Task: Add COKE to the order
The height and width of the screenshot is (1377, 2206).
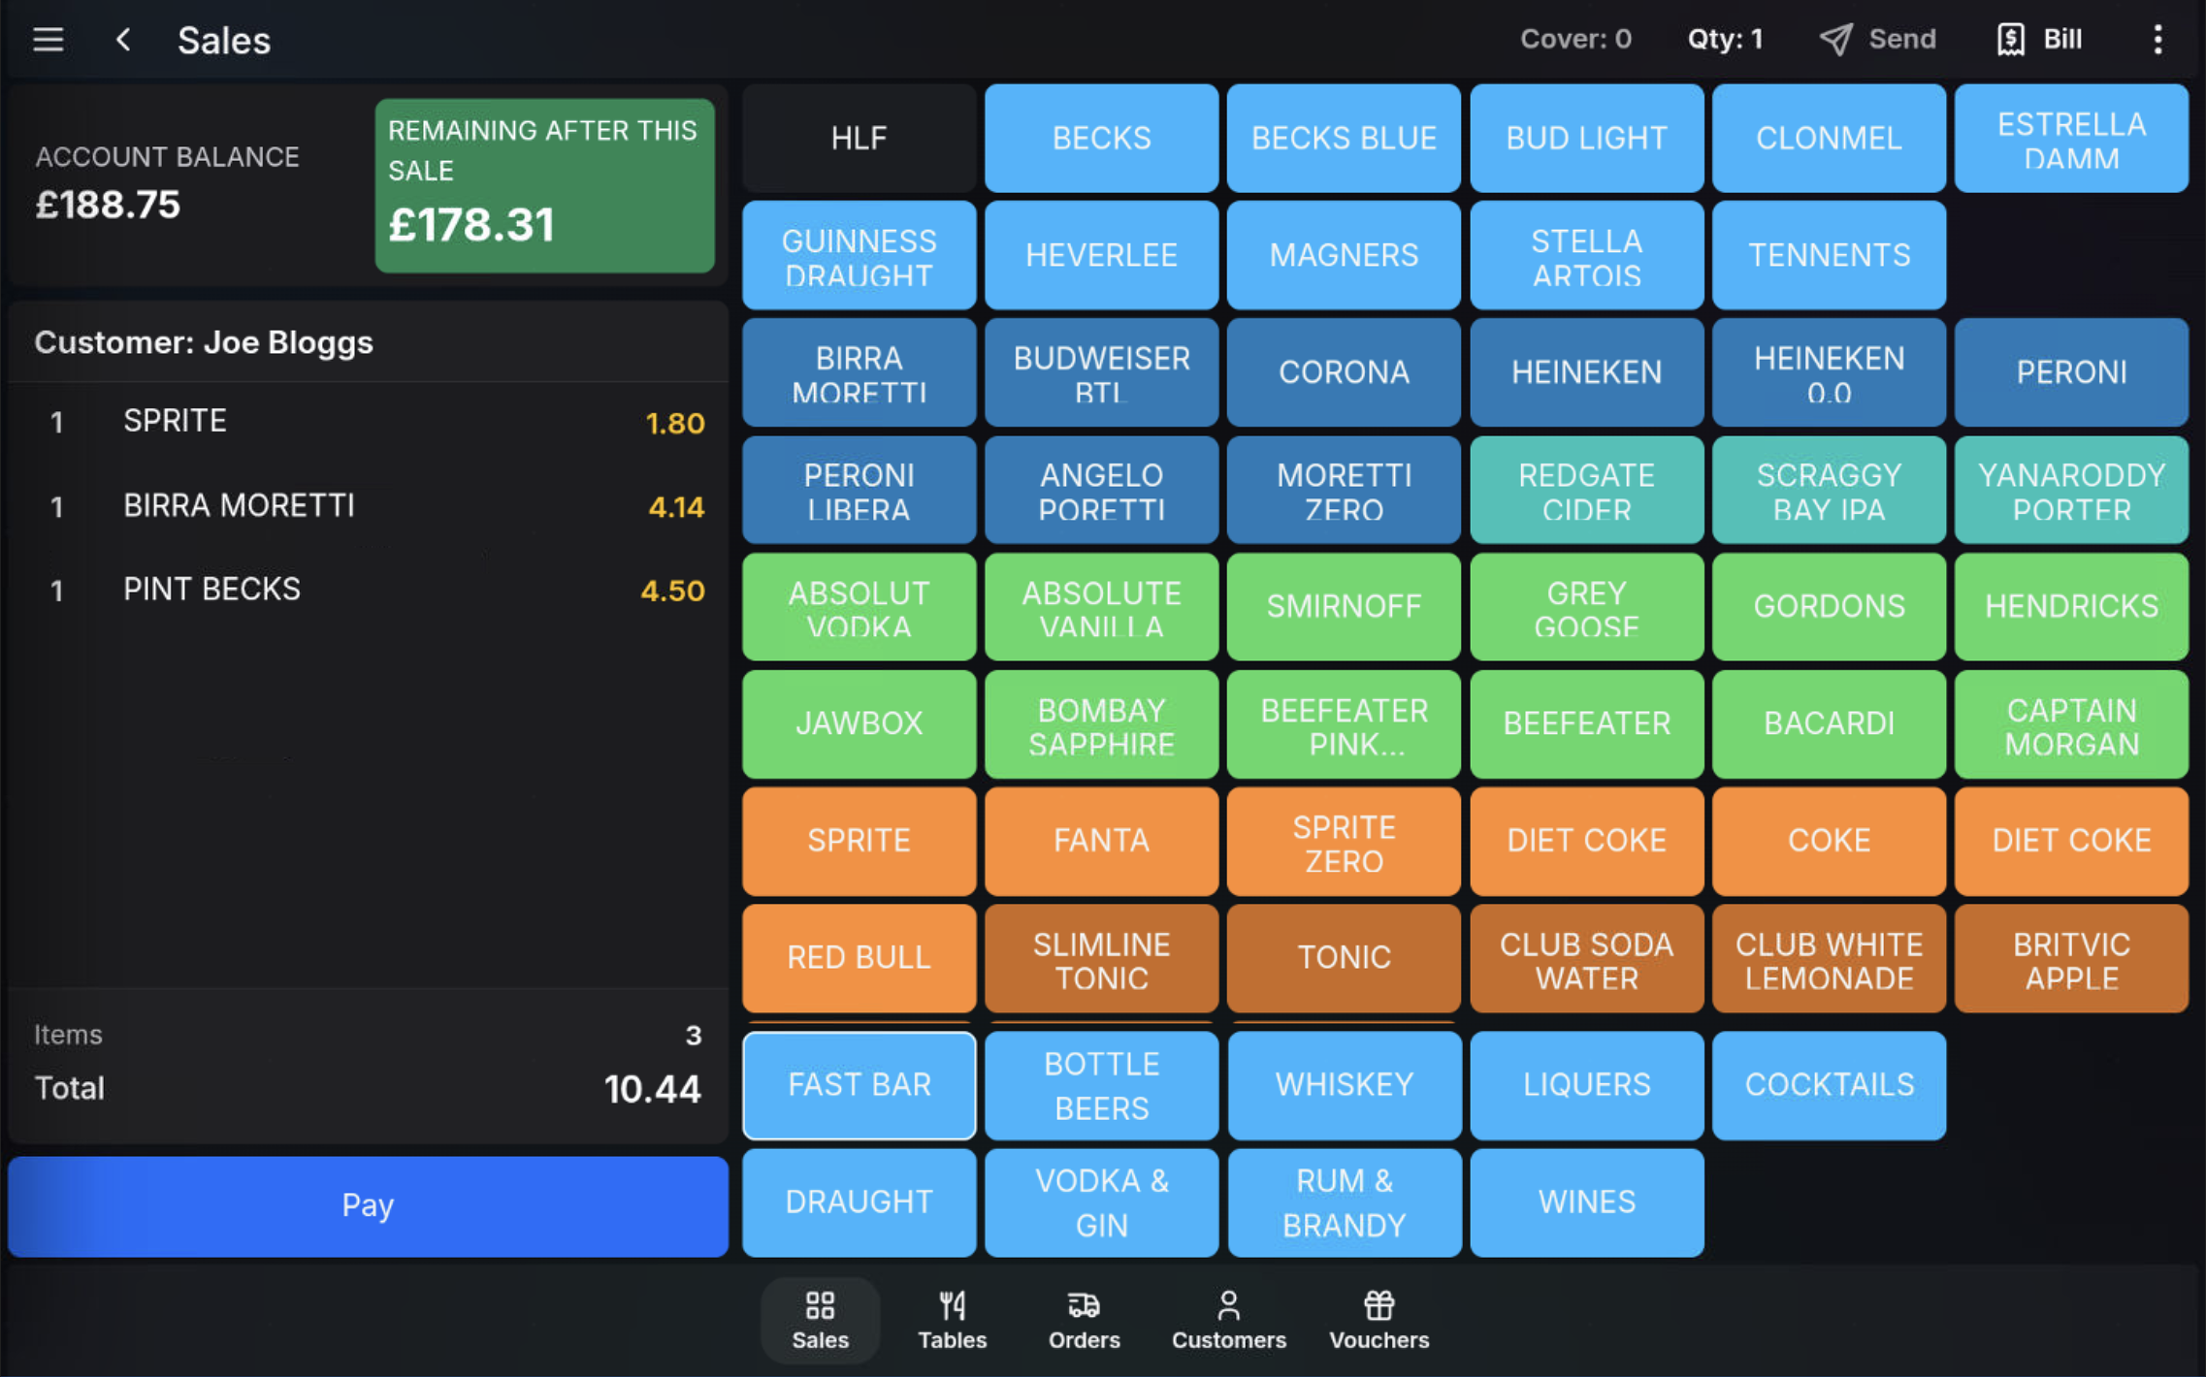Action: pos(1830,842)
